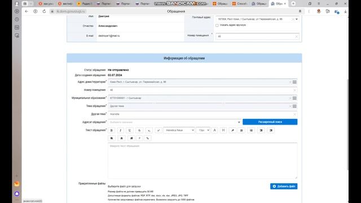Toggle underline formatting in text editor
The width and height of the screenshot is (361, 203).
click(x=130, y=130)
